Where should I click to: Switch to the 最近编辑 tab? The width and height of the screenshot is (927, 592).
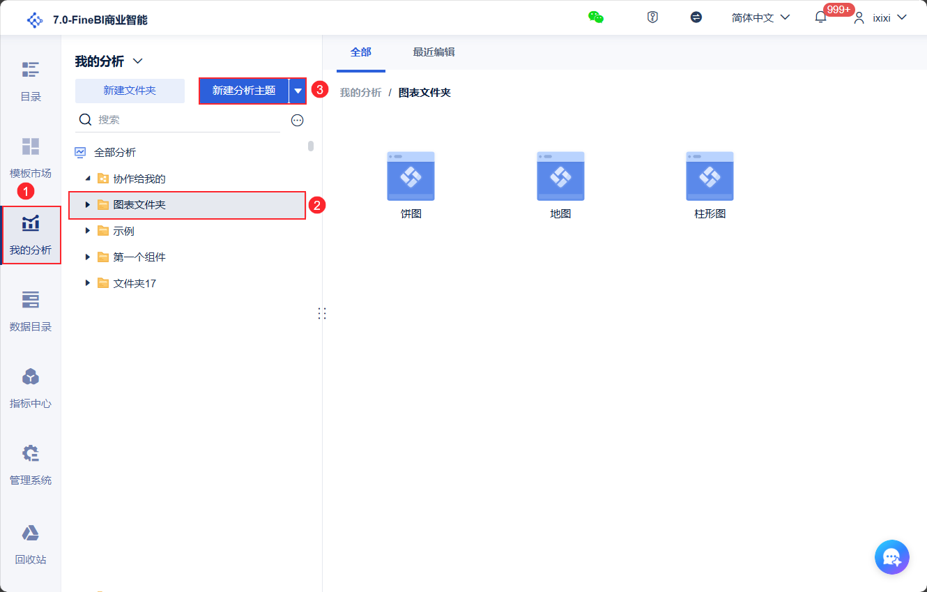tap(434, 52)
